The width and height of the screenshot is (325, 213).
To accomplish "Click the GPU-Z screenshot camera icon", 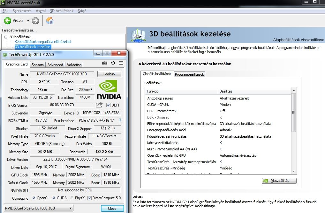I will coord(105,63).
